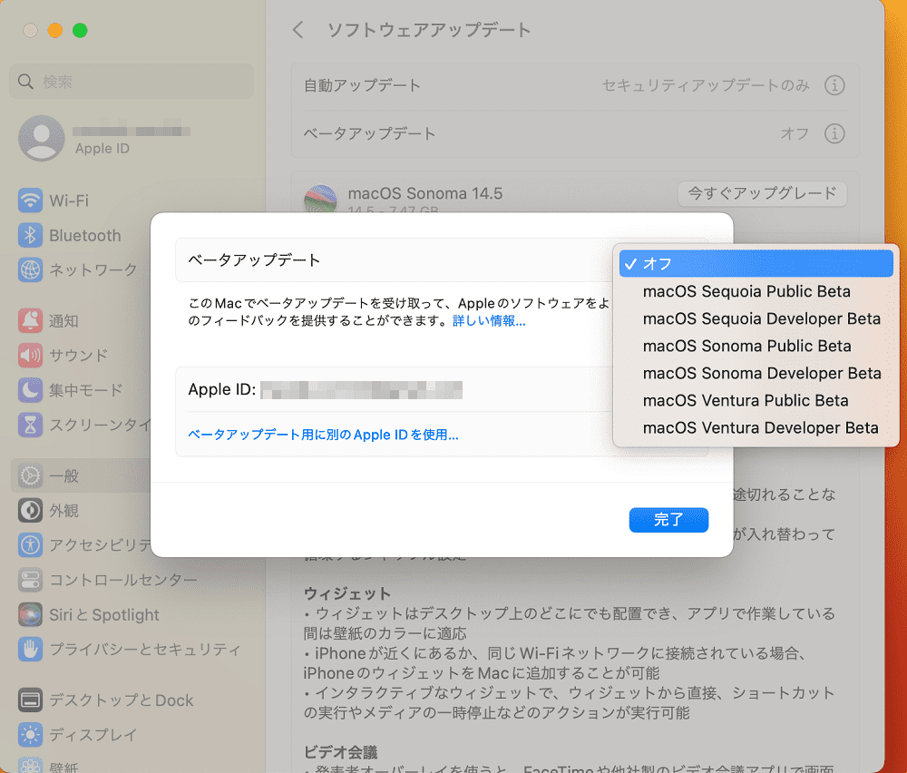Screen dimensions: 907x773
Task: Open 集中モード settings icon
Action: (30, 390)
